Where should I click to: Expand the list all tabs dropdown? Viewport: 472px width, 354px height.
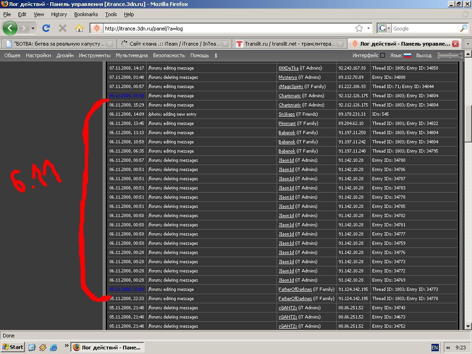468,44
